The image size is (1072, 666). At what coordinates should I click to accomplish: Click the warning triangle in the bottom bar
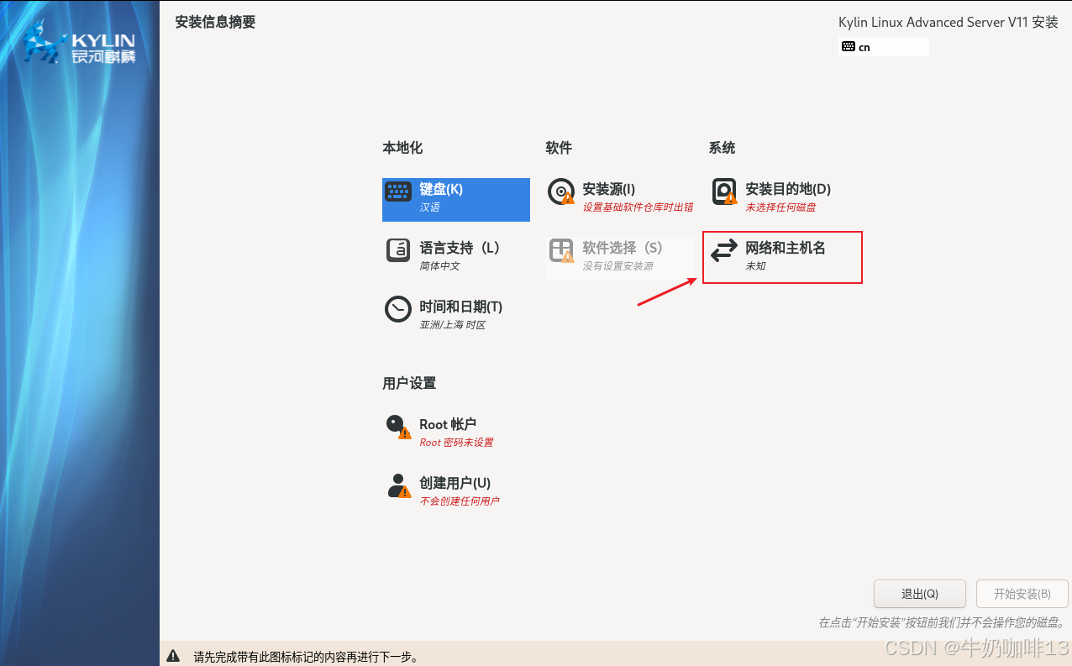(173, 656)
